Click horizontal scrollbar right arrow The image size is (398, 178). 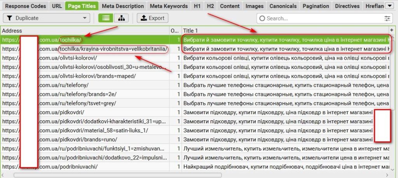(x=387, y=175)
